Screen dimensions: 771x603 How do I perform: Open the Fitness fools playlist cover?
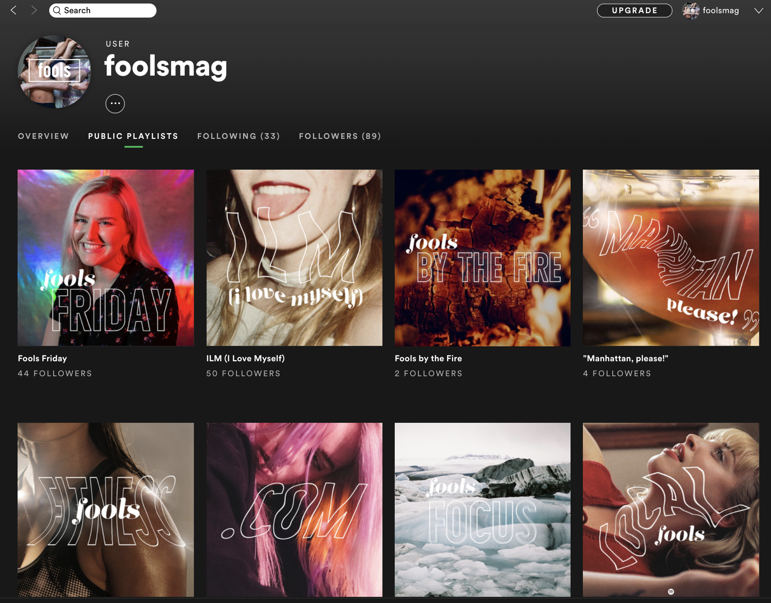[x=105, y=510]
